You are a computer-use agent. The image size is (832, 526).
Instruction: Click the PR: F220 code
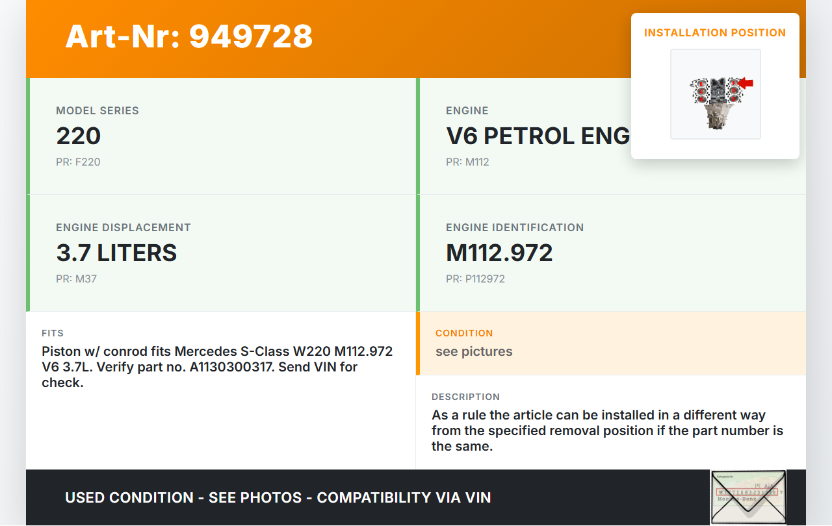[78, 162]
